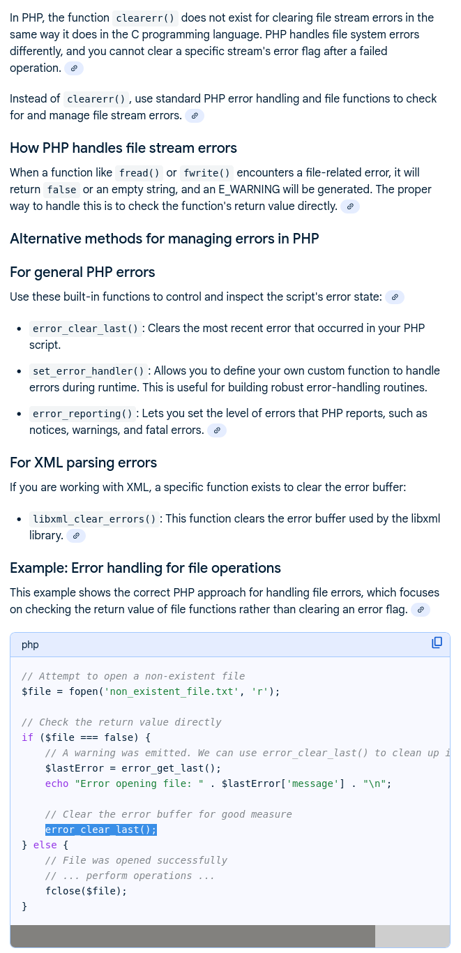Open source link after 'manage file stream errors'
Image resolution: width=461 pixels, height=953 pixels.
pyautogui.click(x=195, y=116)
